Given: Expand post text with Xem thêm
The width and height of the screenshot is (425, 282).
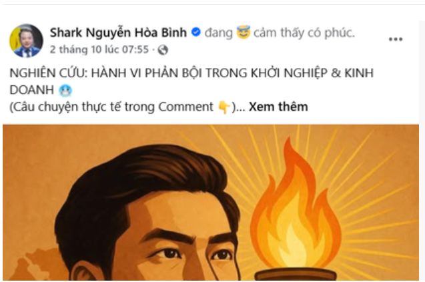Looking at the screenshot, I should 278,107.
